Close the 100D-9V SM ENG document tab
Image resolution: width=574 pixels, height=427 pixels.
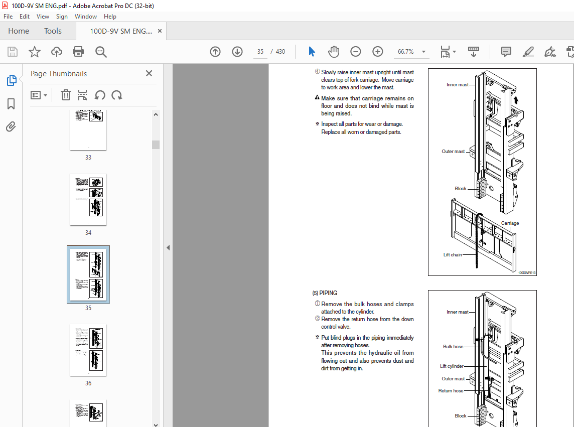pyautogui.click(x=160, y=31)
